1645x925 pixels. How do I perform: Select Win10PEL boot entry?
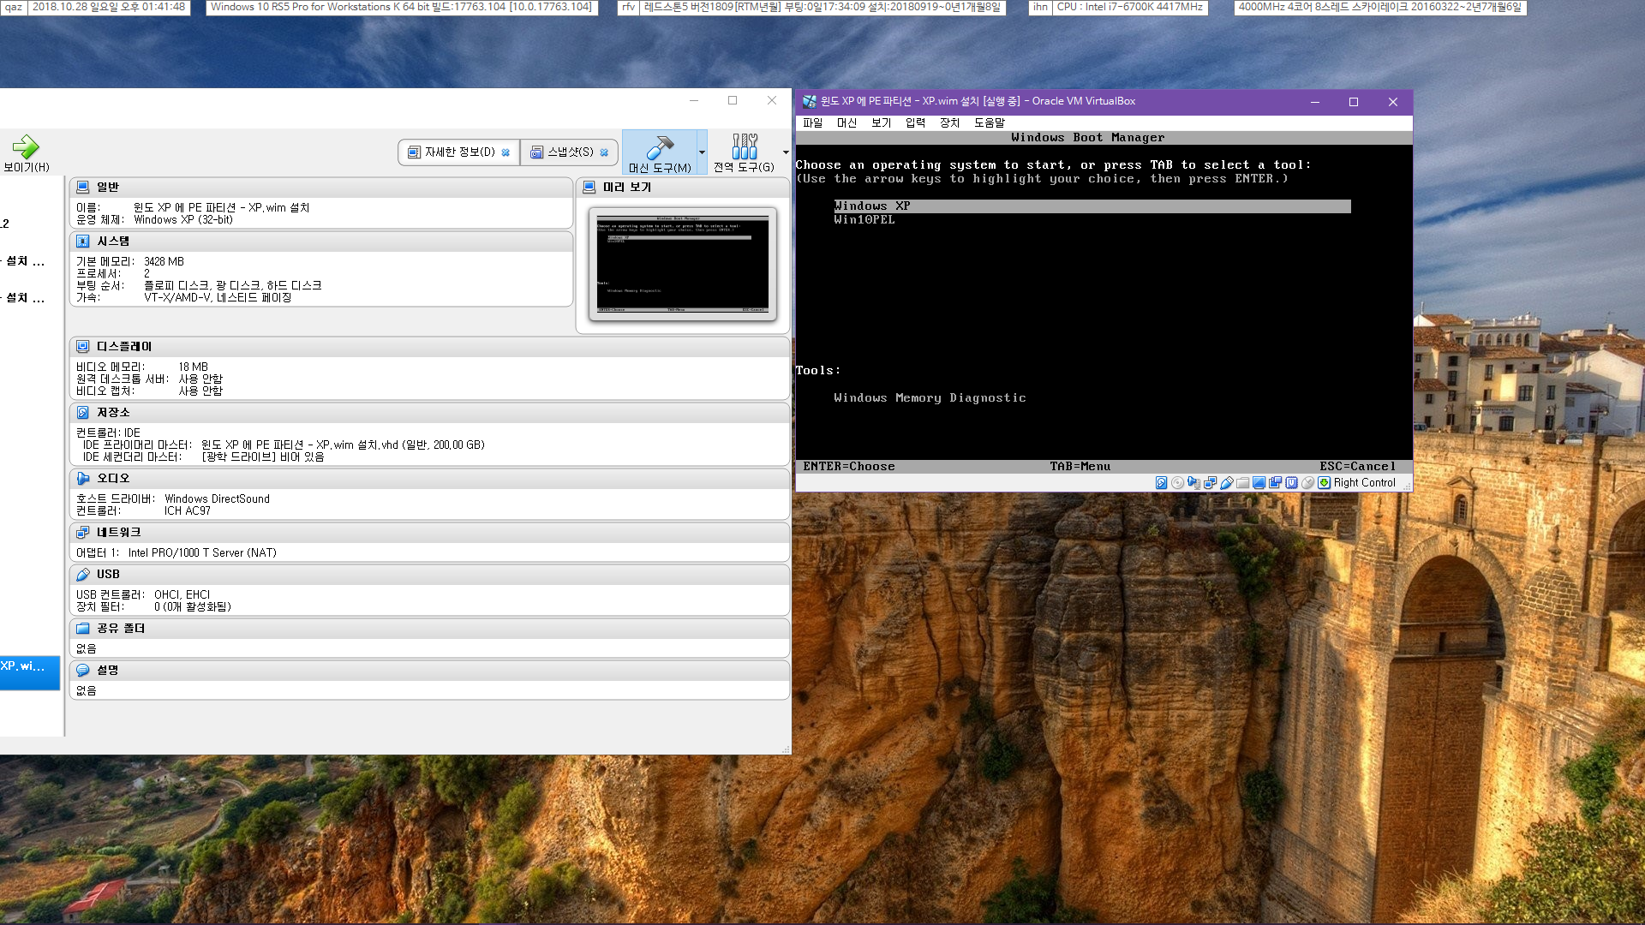point(864,220)
